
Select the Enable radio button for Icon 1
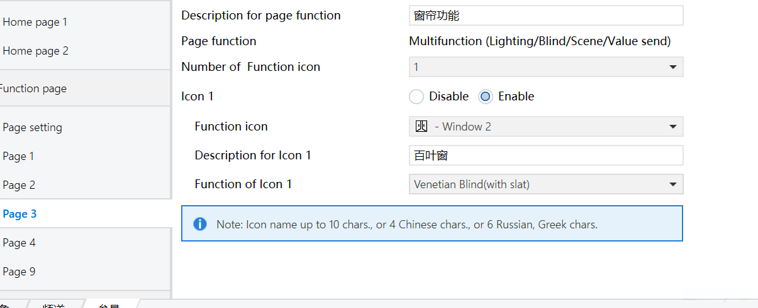tap(486, 97)
